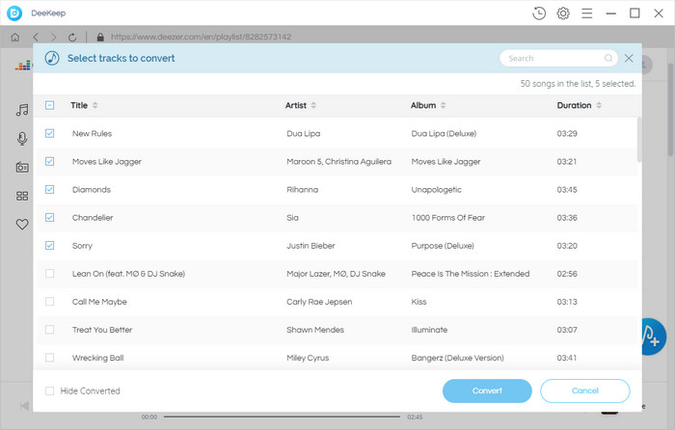Click the playback progress bar
The width and height of the screenshot is (675, 430).
[x=282, y=417]
